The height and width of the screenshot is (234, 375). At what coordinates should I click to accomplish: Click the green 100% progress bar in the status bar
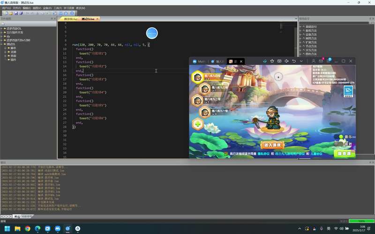point(361,221)
